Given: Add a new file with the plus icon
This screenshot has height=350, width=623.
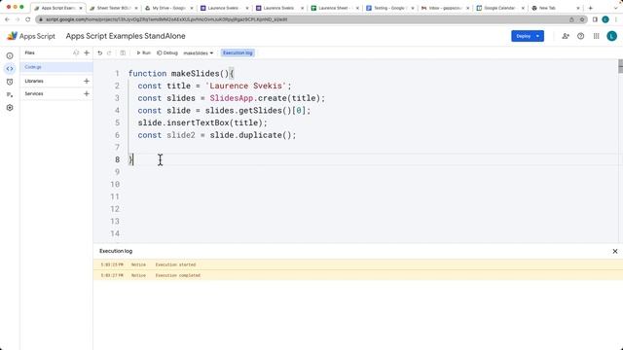Looking at the screenshot, I should click(87, 52).
